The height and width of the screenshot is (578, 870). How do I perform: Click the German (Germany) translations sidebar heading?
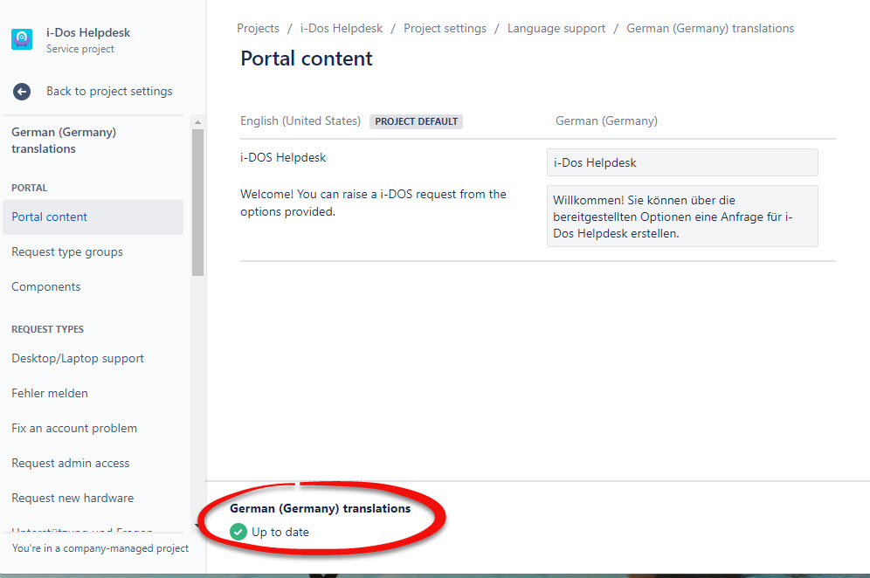64,141
